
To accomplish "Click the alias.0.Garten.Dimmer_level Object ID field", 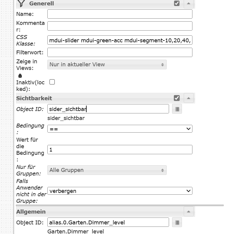I will 108,222.
